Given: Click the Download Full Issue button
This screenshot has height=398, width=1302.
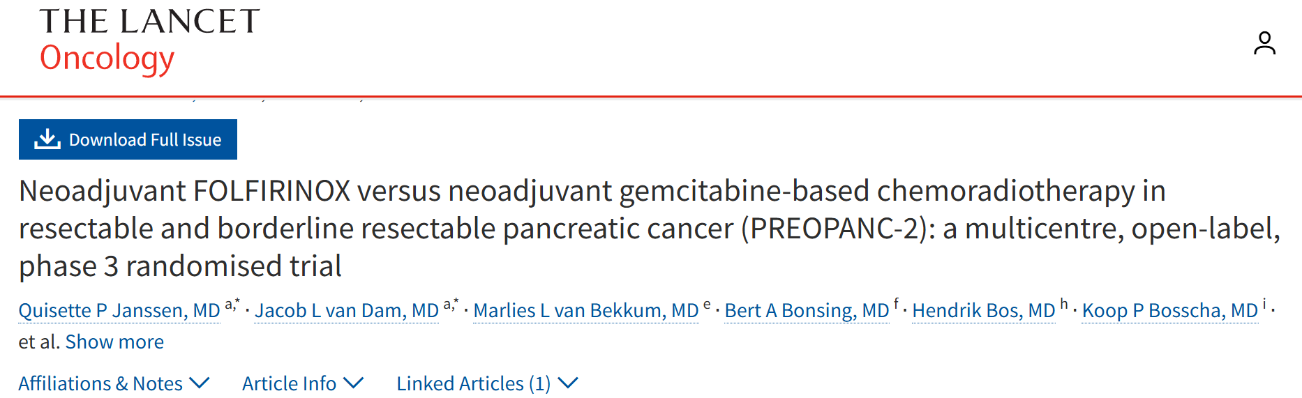Looking at the screenshot, I should pos(128,139).
